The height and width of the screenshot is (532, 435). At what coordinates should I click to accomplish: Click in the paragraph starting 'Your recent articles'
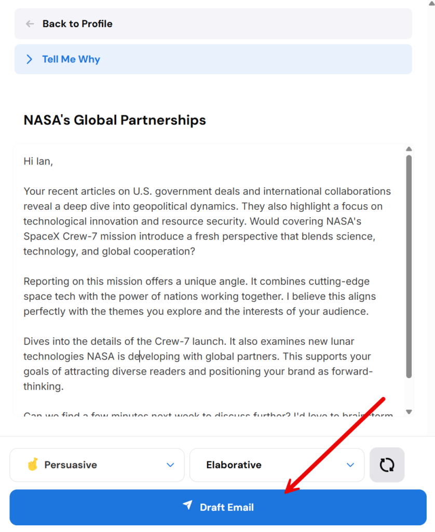click(x=207, y=221)
